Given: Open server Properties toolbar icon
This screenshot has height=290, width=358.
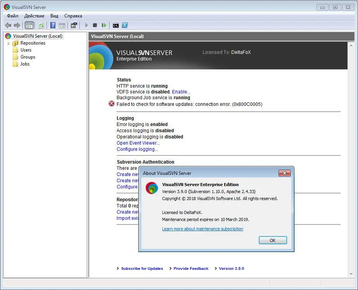Looking at the screenshot, I should 74,25.
